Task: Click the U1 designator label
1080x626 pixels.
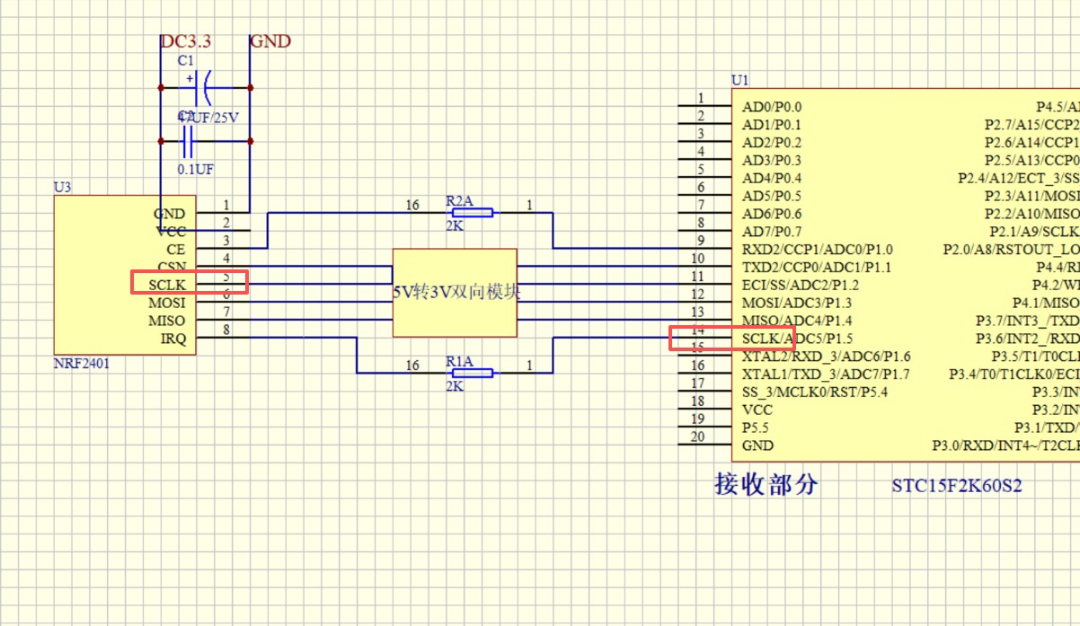Action: (x=739, y=80)
